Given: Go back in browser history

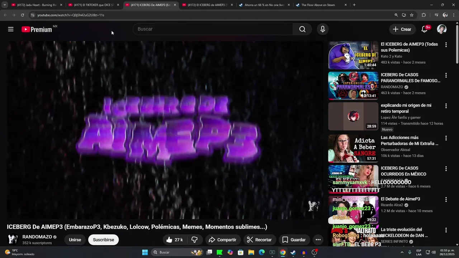Looking at the screenshot, I should pos(5,15).
